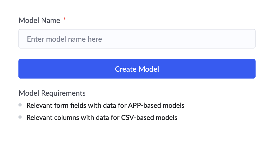Click the bullet beside the CSV-based requirement
The image size is (274, 146).
(x=20, y=117)
